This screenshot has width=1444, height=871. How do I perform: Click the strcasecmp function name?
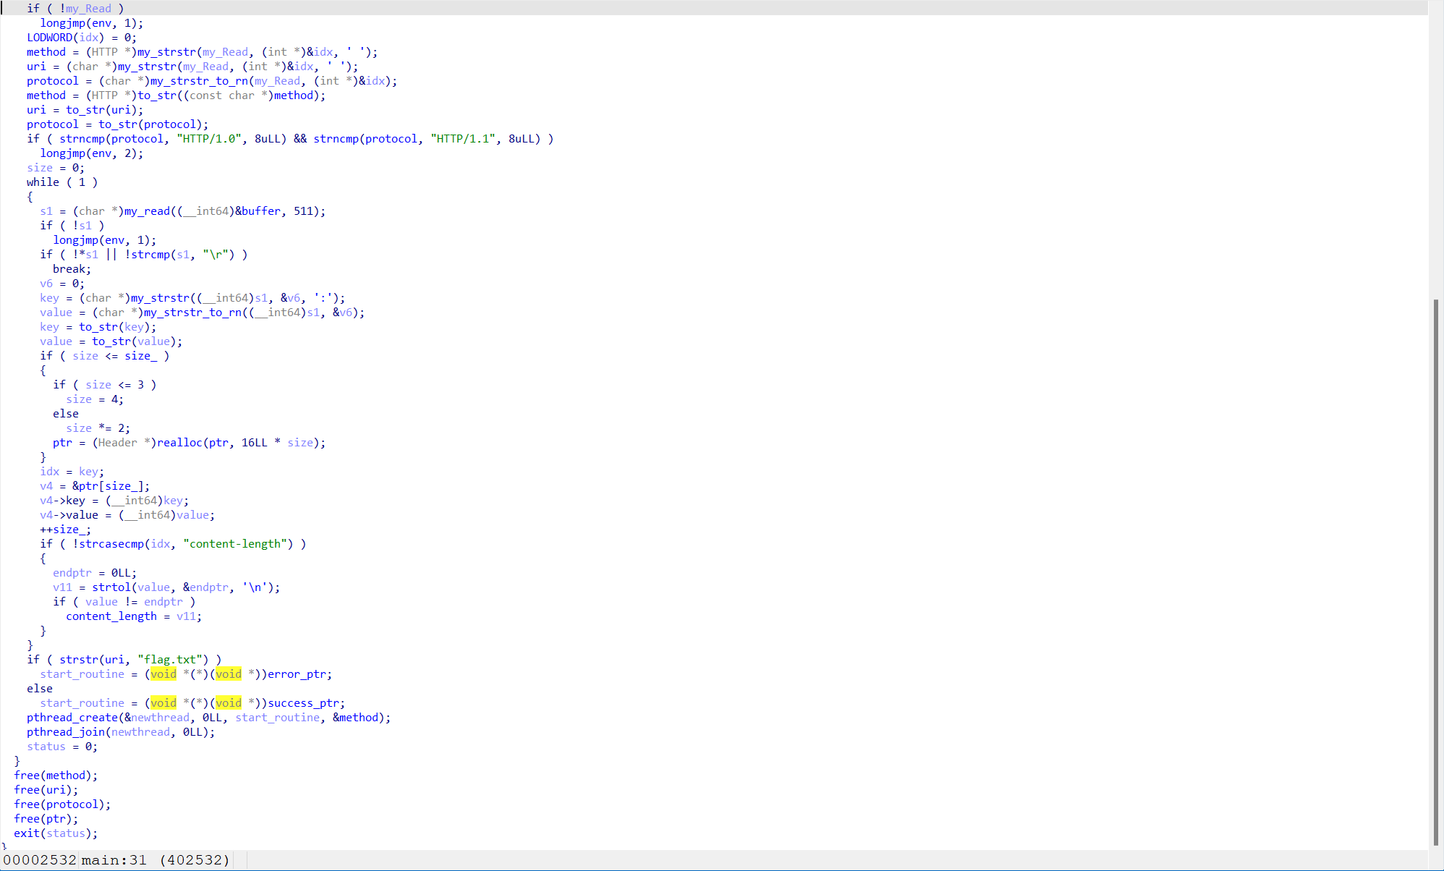111,544
